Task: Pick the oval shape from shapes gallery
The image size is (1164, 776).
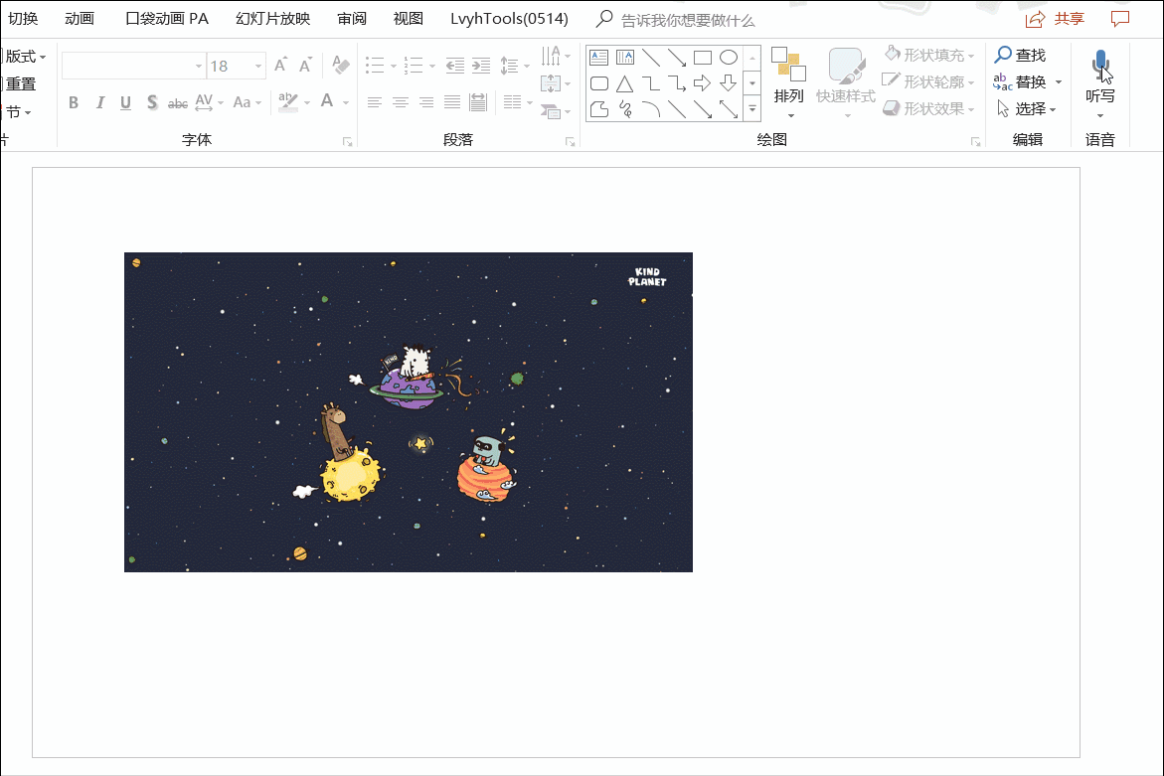Action: click(x=729, y=58)
